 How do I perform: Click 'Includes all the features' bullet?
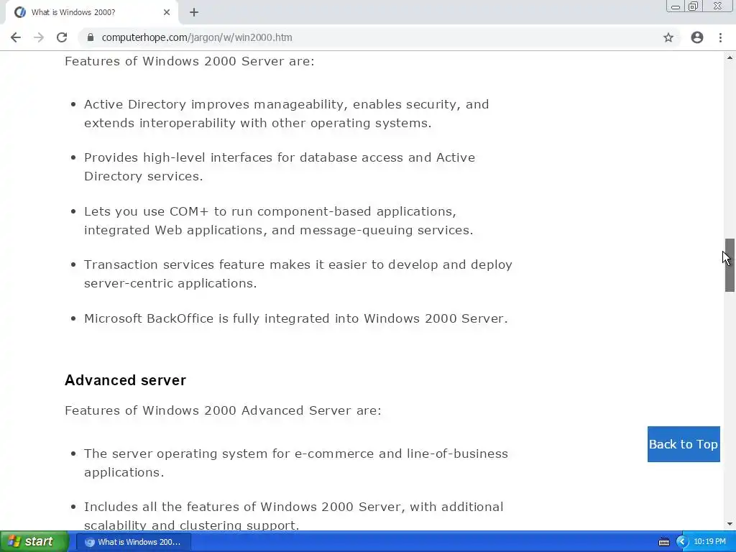pyautogui.click(x=294, y=516)
